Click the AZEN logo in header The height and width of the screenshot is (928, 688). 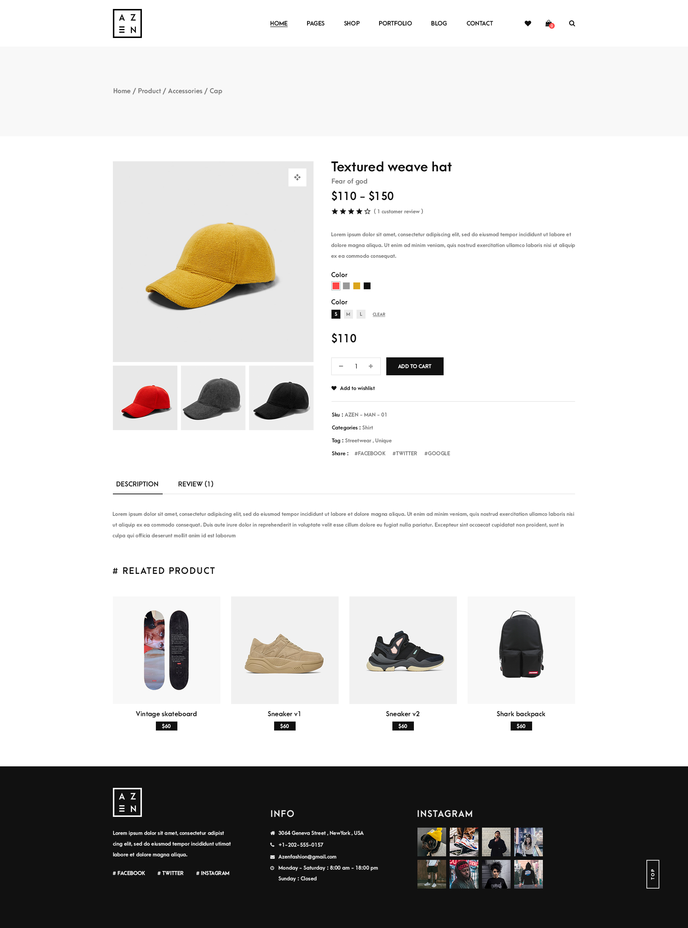click(128, 23)
